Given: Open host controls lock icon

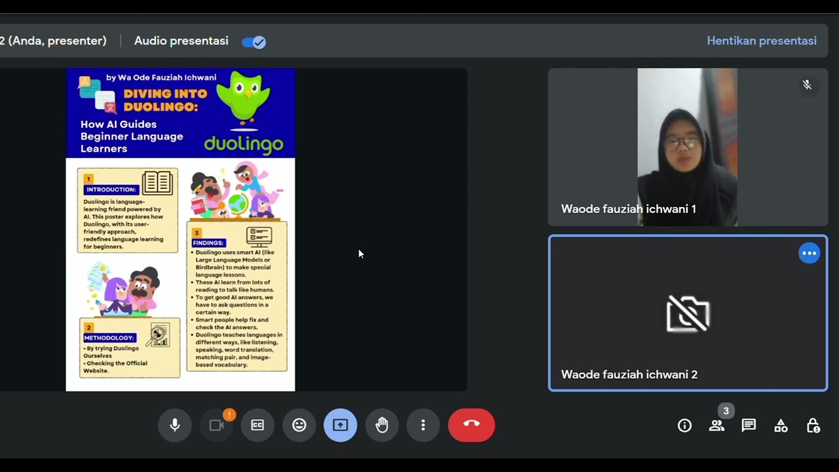Looking at the screenshot, I should [813, 426].
